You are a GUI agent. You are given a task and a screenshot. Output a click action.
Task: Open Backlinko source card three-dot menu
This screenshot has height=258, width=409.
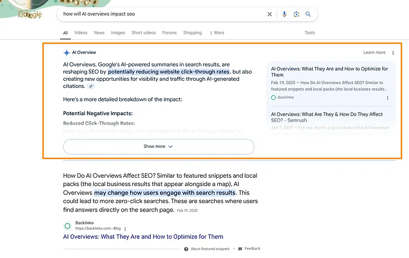pos(388,98)
